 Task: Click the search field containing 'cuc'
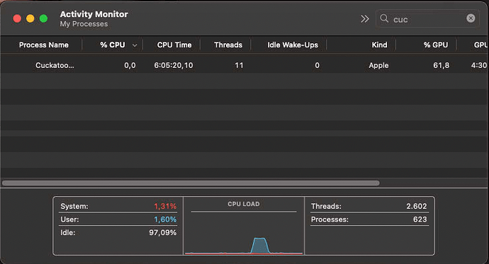tap(427, 18)
